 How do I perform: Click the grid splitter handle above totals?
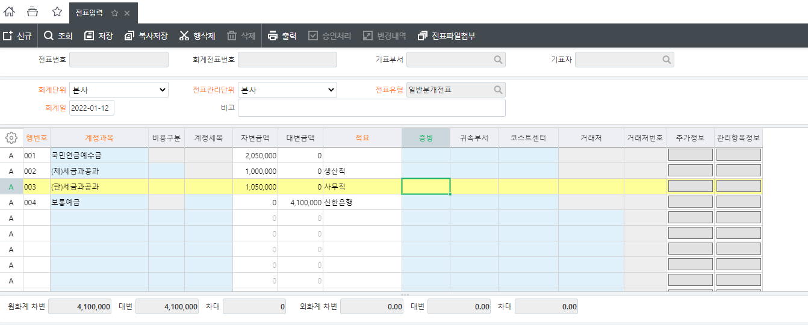[405, 294]
